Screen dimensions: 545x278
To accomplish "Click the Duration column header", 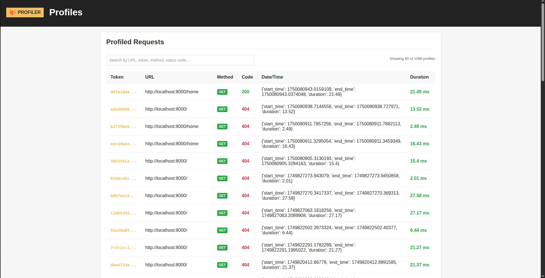I will pyautogui.click(x=419, y=77).
